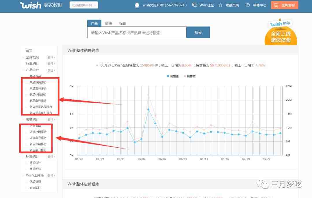Viewport: 312px width, 198px height.
Task: Open 仿品检测 in sidebar
Action: (35, 182)
